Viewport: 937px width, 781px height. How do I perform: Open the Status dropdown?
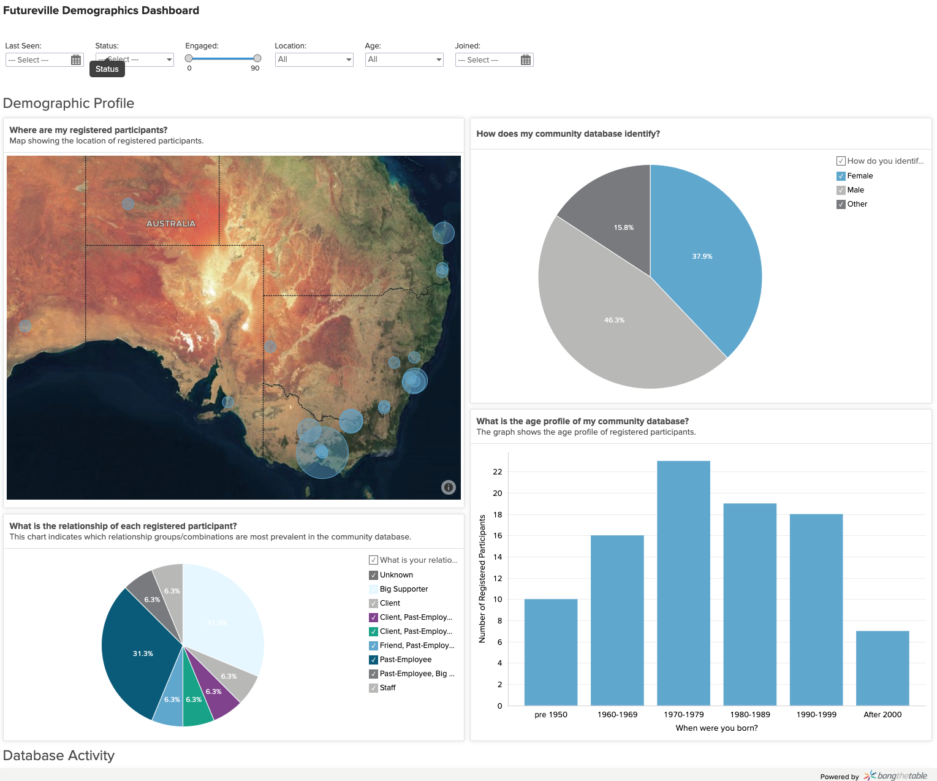click(135, 59)
